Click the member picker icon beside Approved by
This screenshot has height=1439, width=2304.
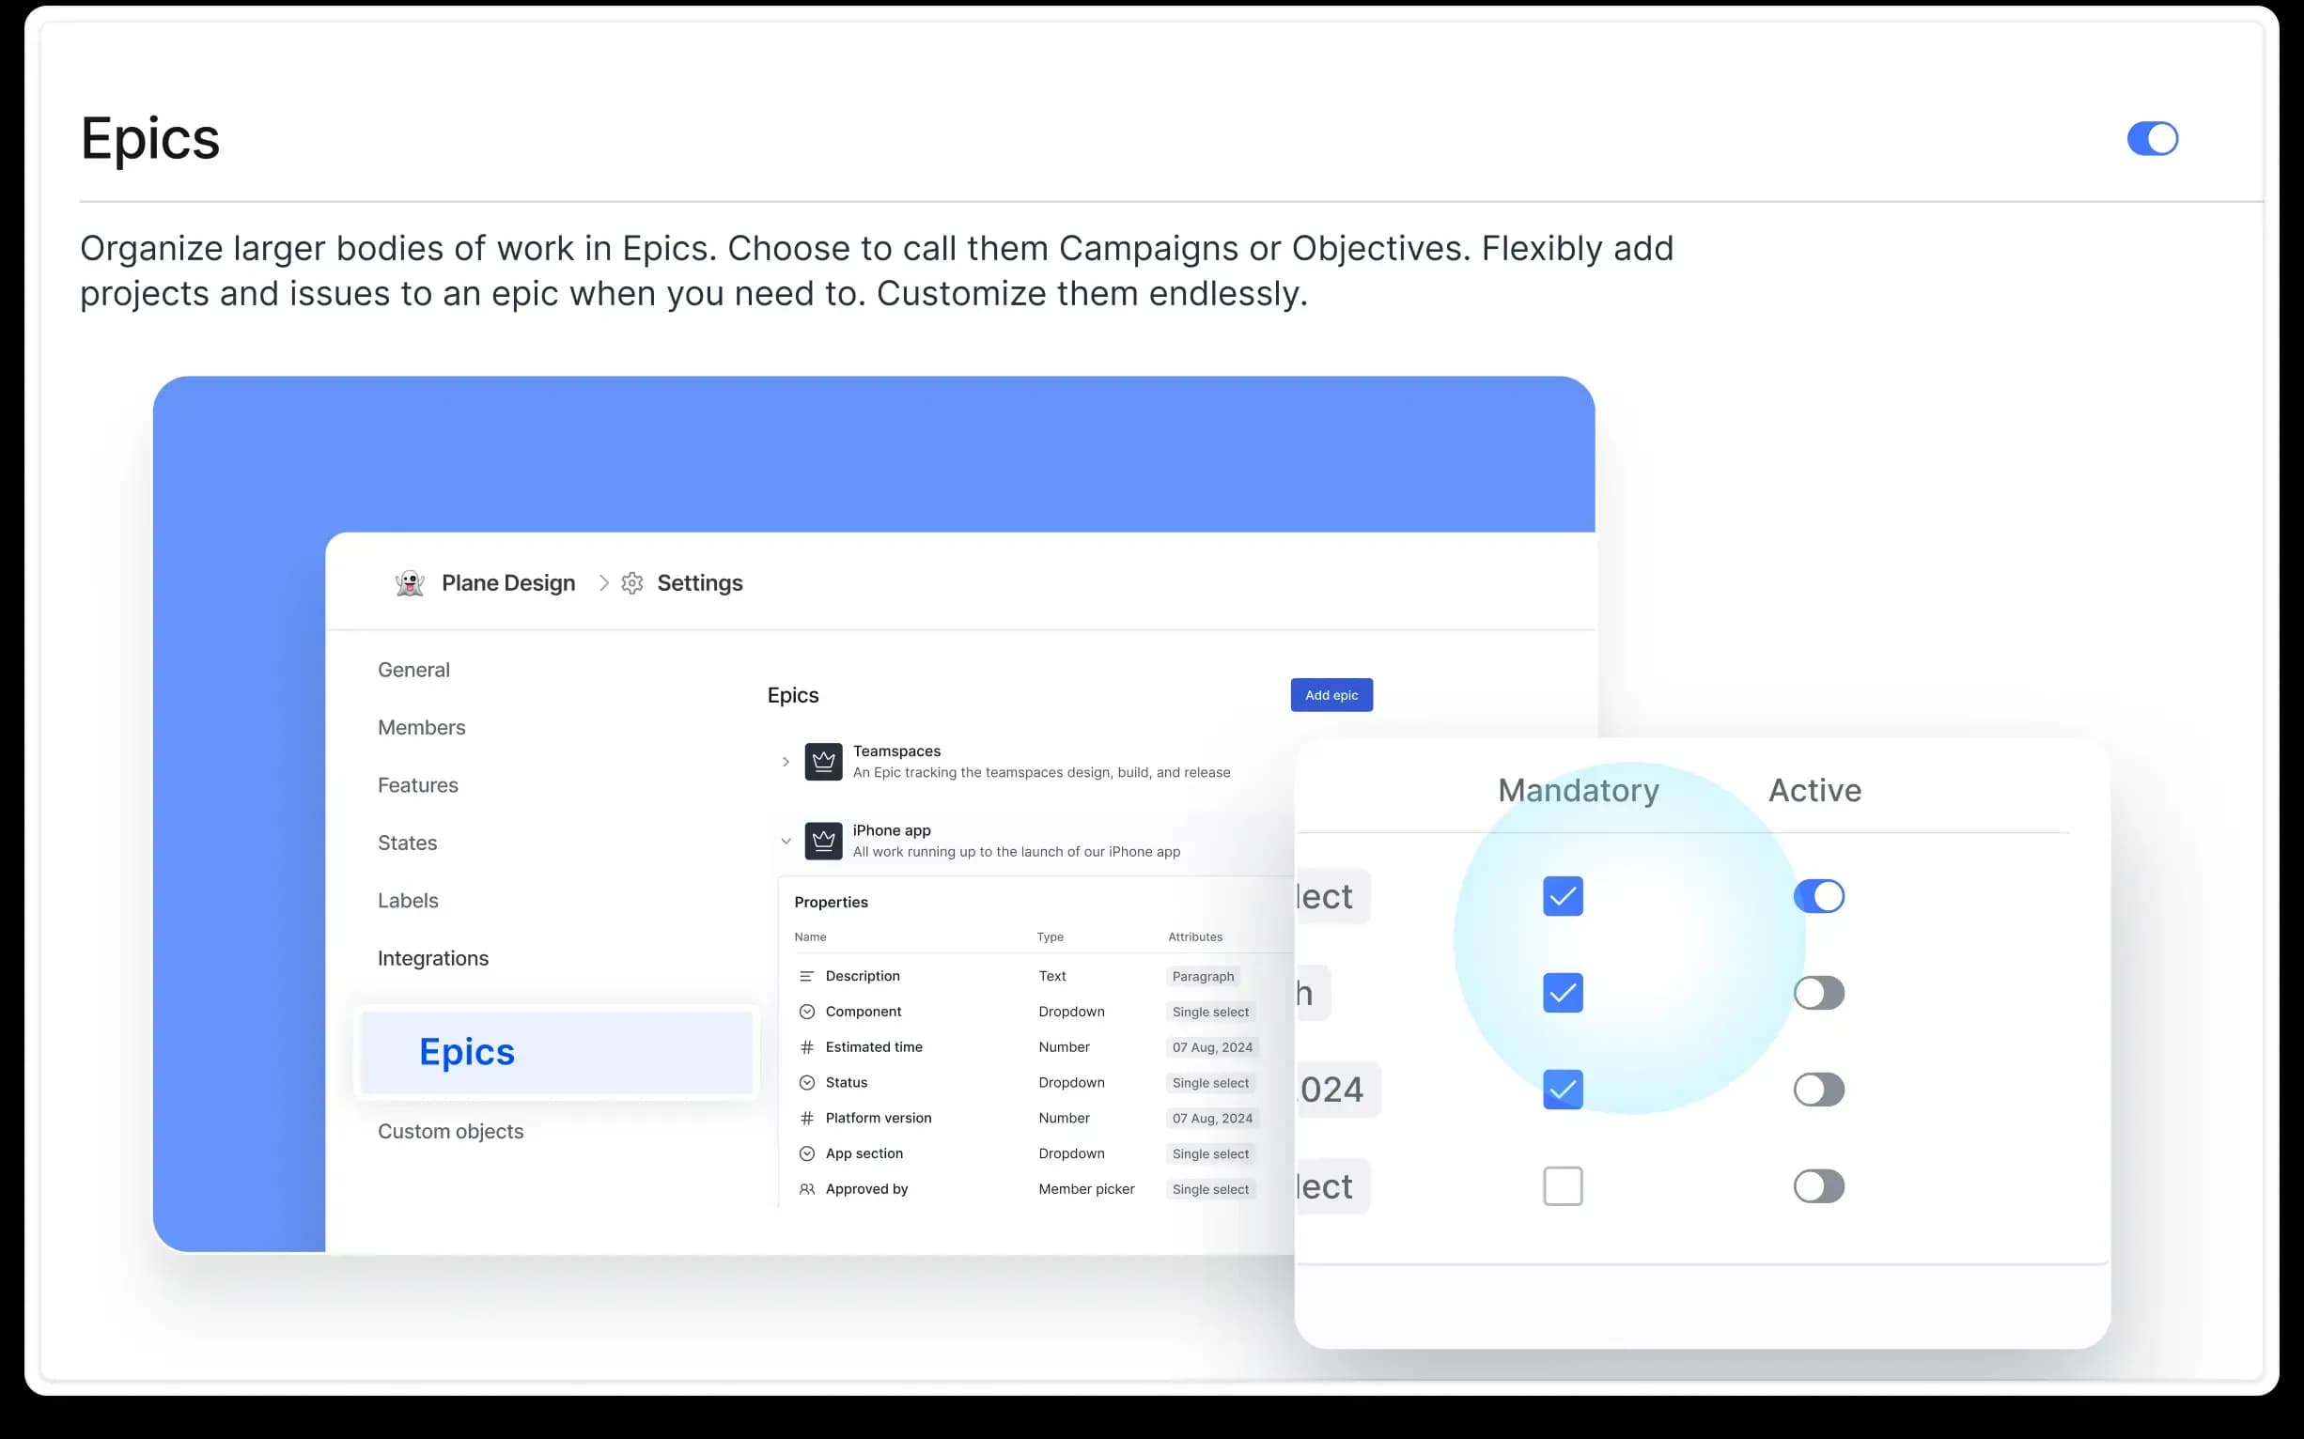point(807,1188)
